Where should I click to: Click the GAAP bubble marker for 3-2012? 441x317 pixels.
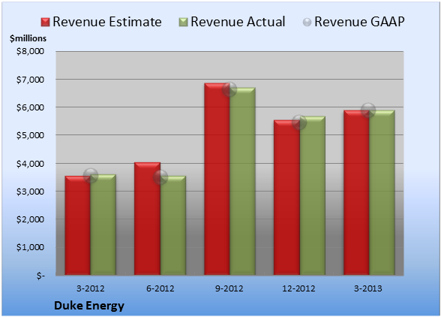[91, 176]
